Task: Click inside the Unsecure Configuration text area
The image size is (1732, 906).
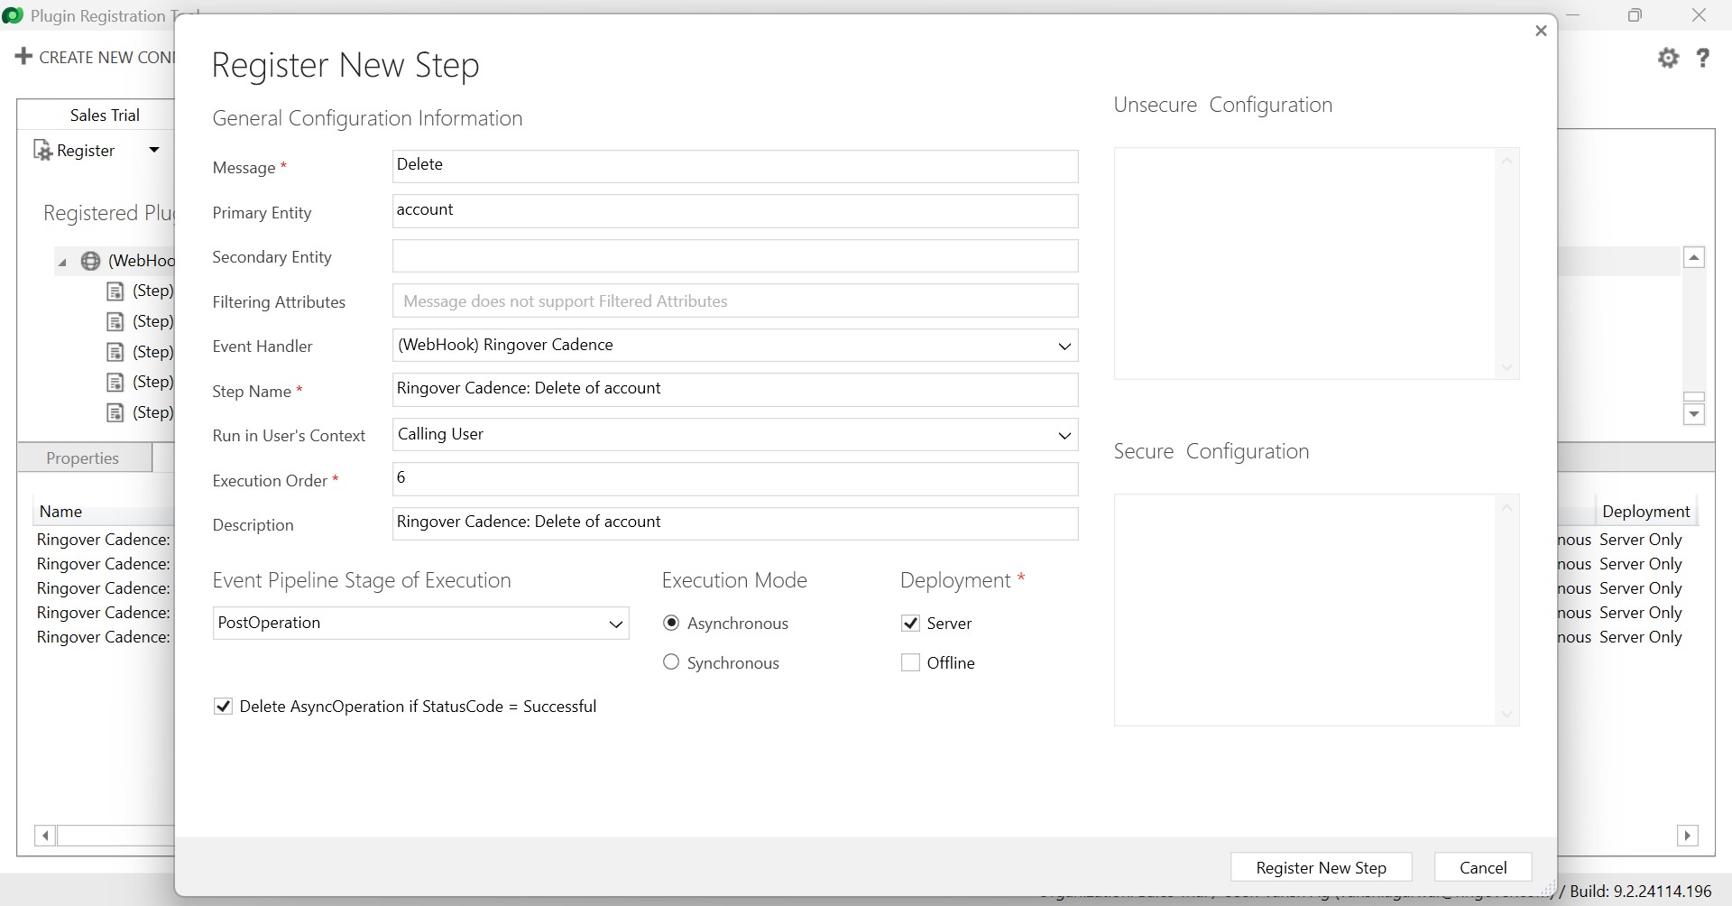Action: point(1304,263)
